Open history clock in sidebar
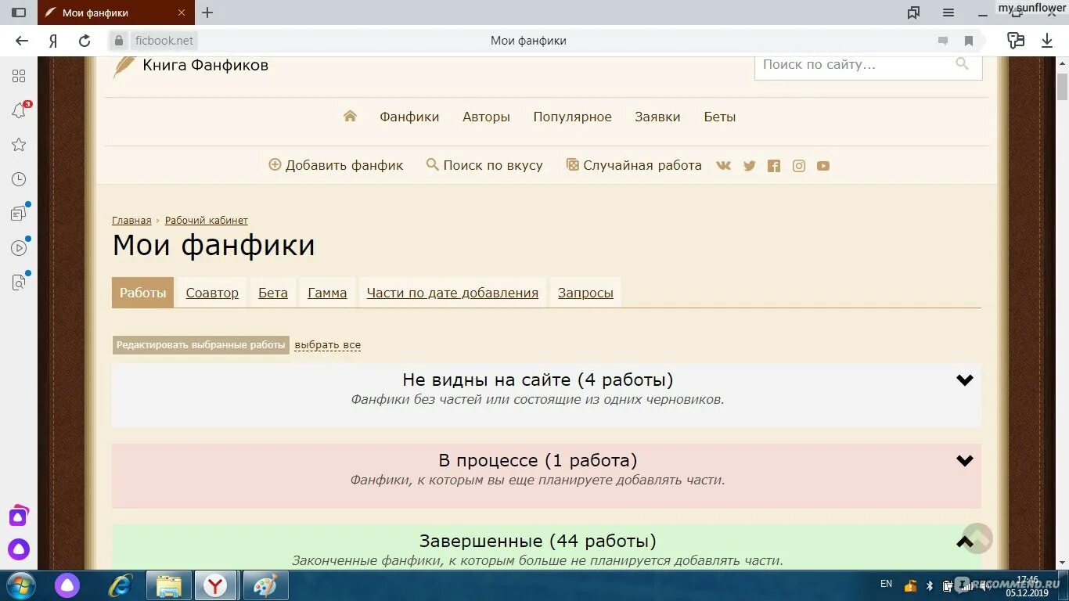 point(19,179)
